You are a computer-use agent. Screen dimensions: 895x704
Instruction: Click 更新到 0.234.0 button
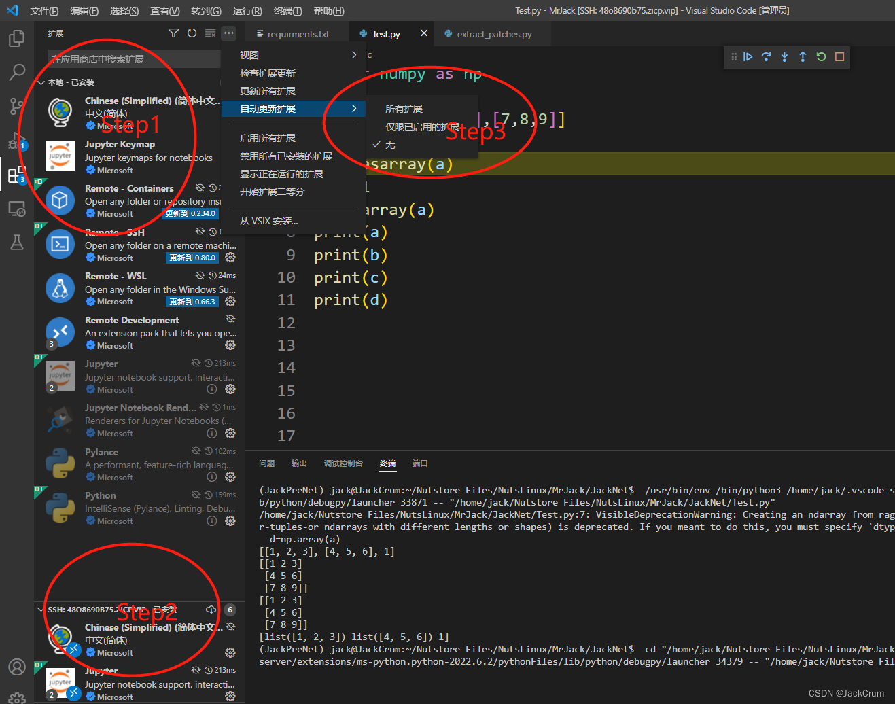(191, 213)
